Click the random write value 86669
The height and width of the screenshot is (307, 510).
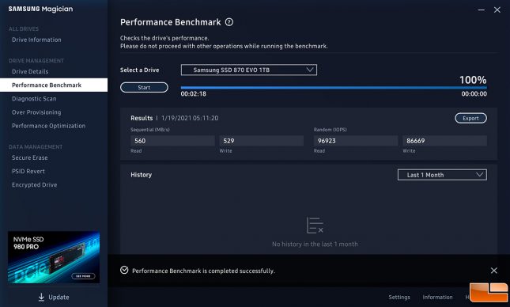coord(444,141)
